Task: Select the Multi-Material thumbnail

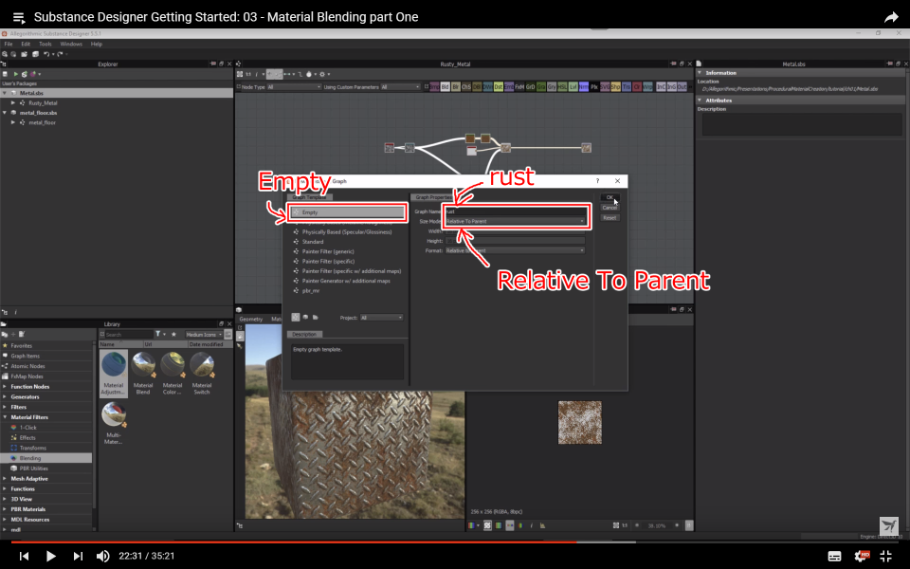Action: click(x=114, y=424)
